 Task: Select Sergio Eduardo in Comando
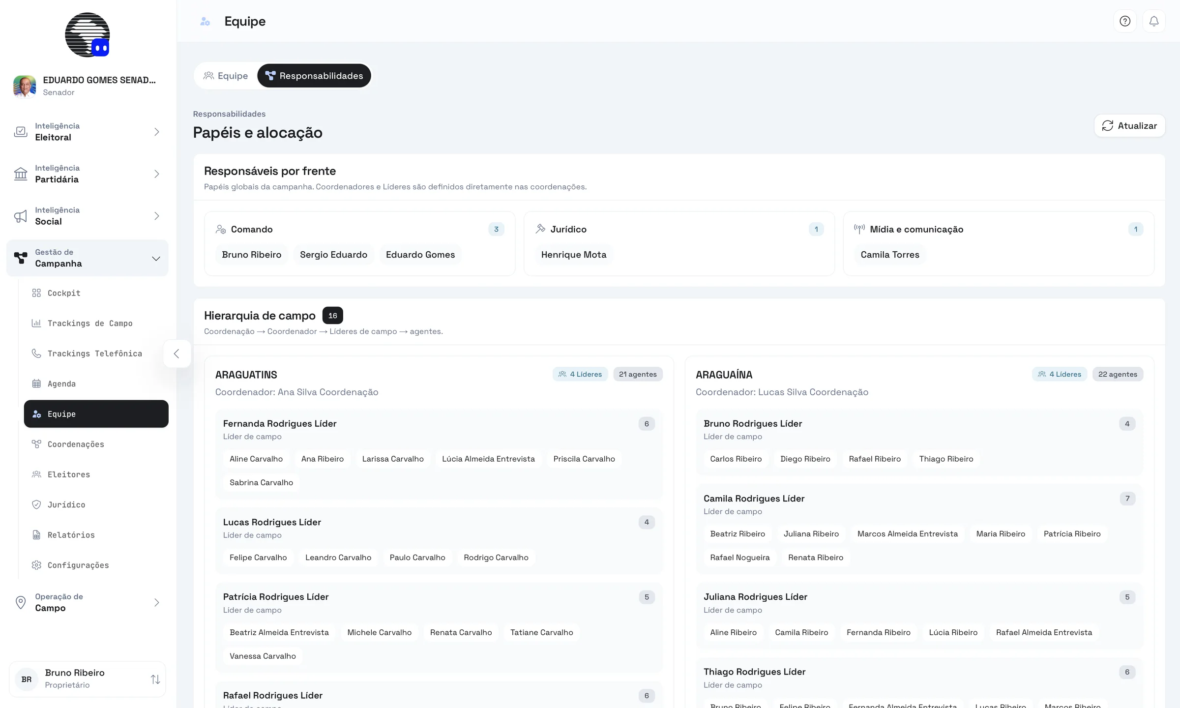point(334,255)
